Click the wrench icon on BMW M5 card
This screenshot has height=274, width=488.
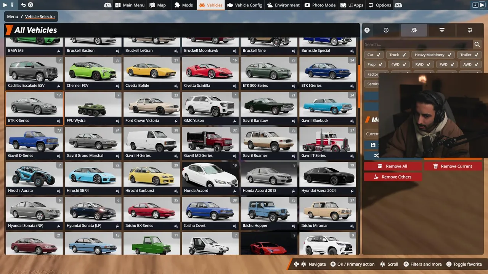click(x=59, y=51)
